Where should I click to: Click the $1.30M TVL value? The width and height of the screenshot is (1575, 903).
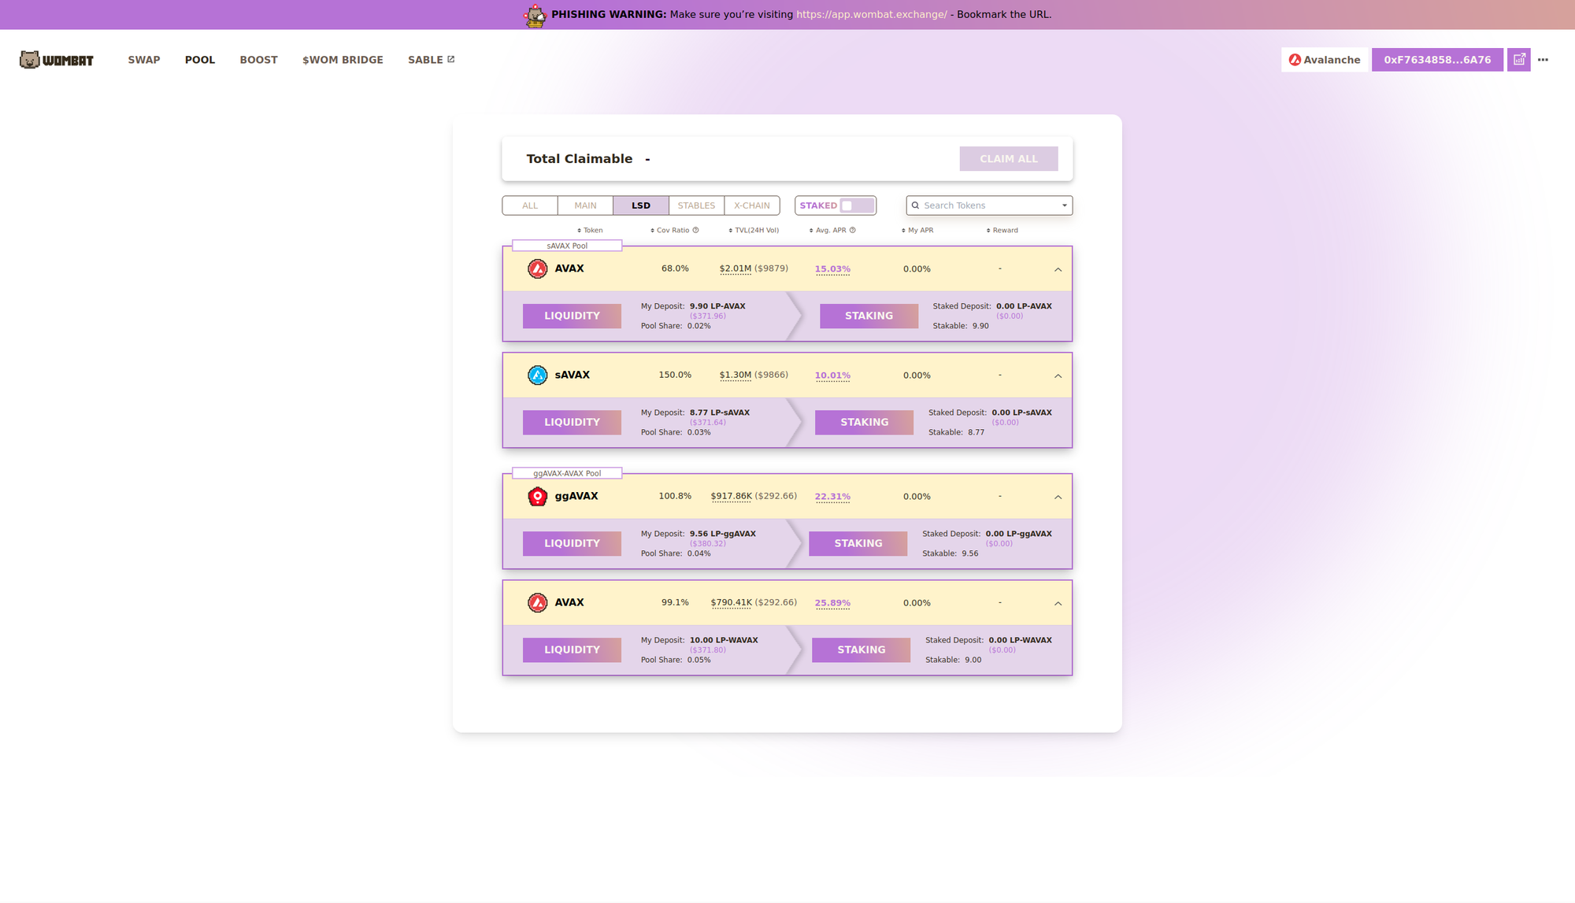[736, 375]
